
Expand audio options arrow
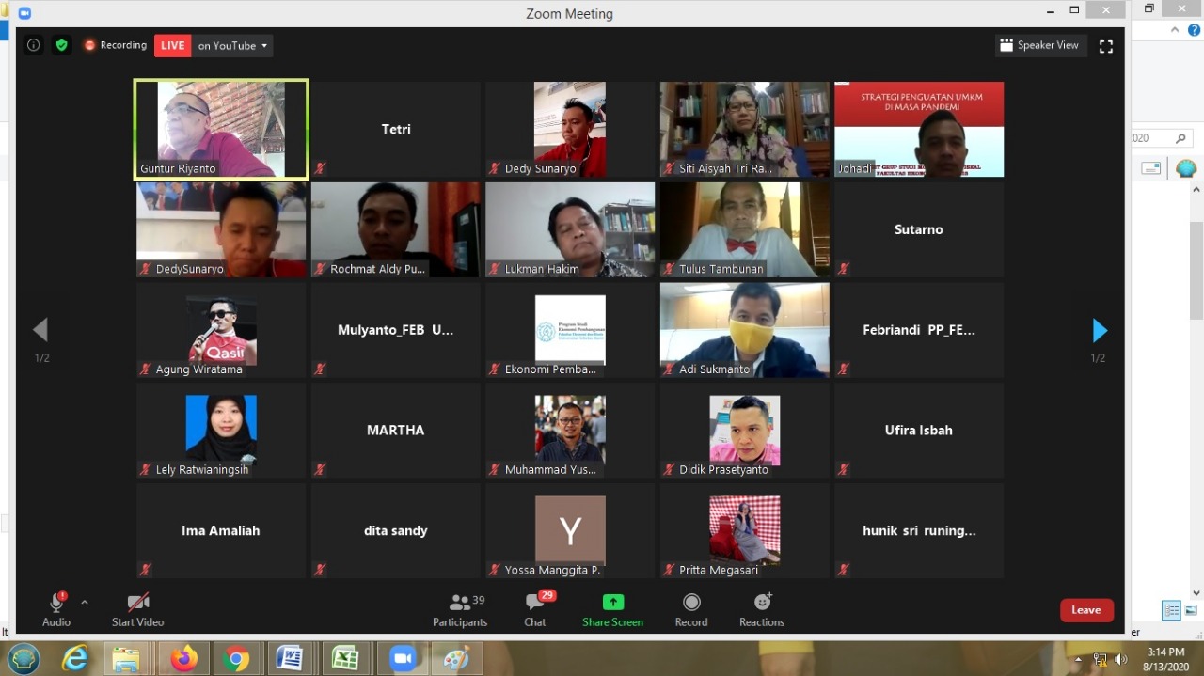pyautogui.click(x=85, y=602)
